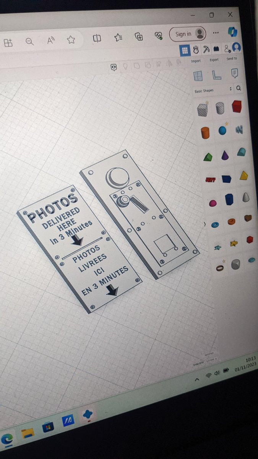Switch to Blocks pickaxe view
Viewport: 258px width, 459px height.
[x=206, y=49]
